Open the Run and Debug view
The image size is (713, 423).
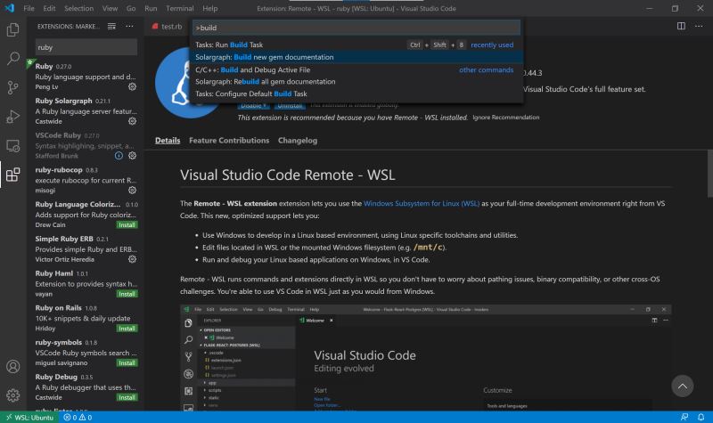point(12,117)
